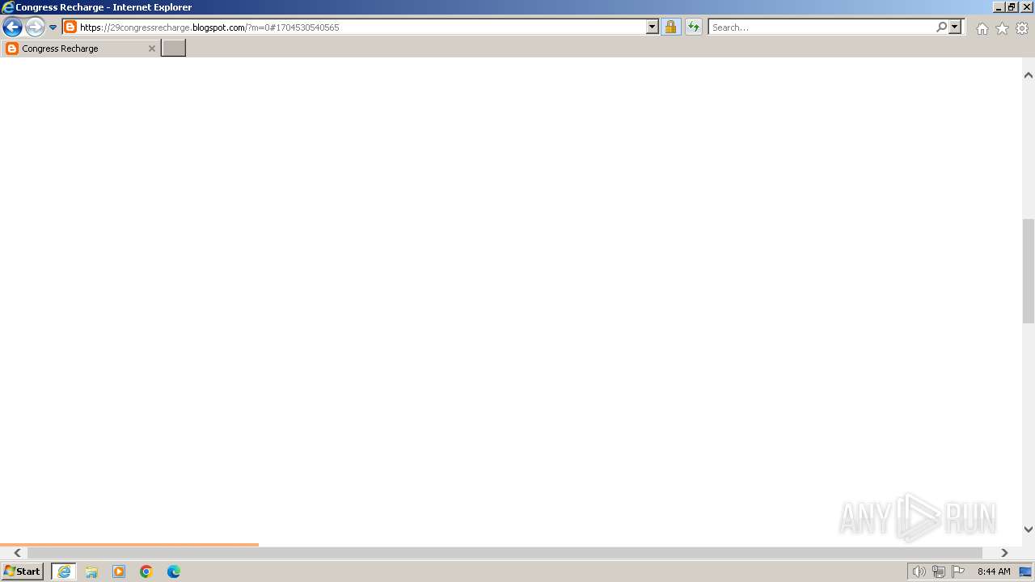Click the Internet Explorer title bar icon
Screen dimensions: 1035x582
(x=7, y=7)
